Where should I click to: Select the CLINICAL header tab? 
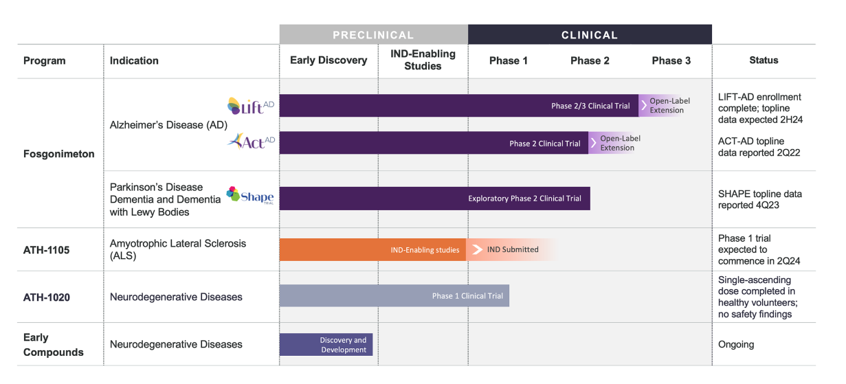589,35
